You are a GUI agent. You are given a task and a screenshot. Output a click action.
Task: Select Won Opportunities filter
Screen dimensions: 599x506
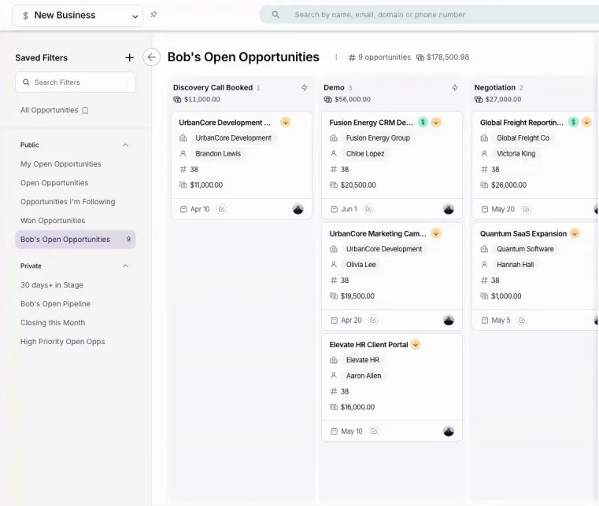[x=53, y=221]
